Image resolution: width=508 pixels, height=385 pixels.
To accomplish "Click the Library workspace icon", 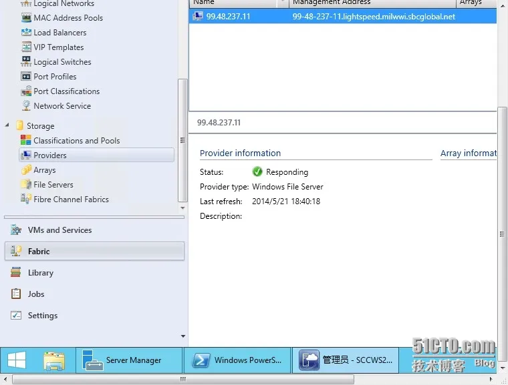I will pyautogui.click(x=16, y=272).
